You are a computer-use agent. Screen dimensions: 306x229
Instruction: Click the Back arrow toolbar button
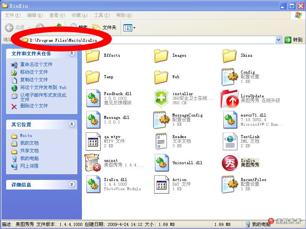coord(9,28)
